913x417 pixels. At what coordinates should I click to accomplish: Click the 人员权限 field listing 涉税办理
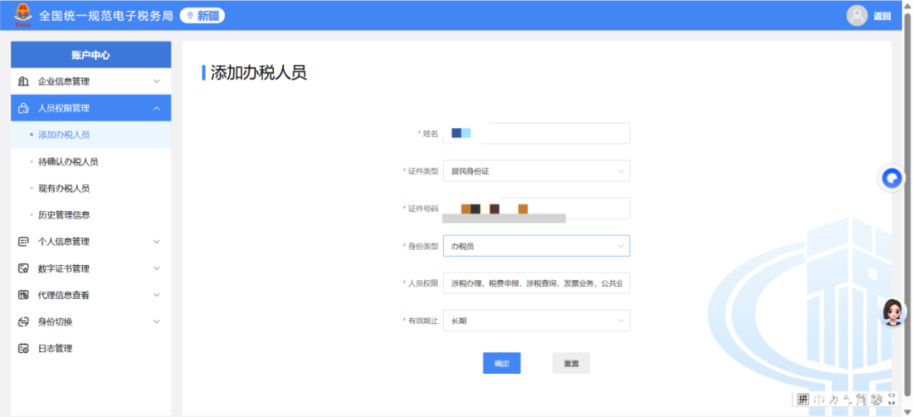[x=536, y=284]
